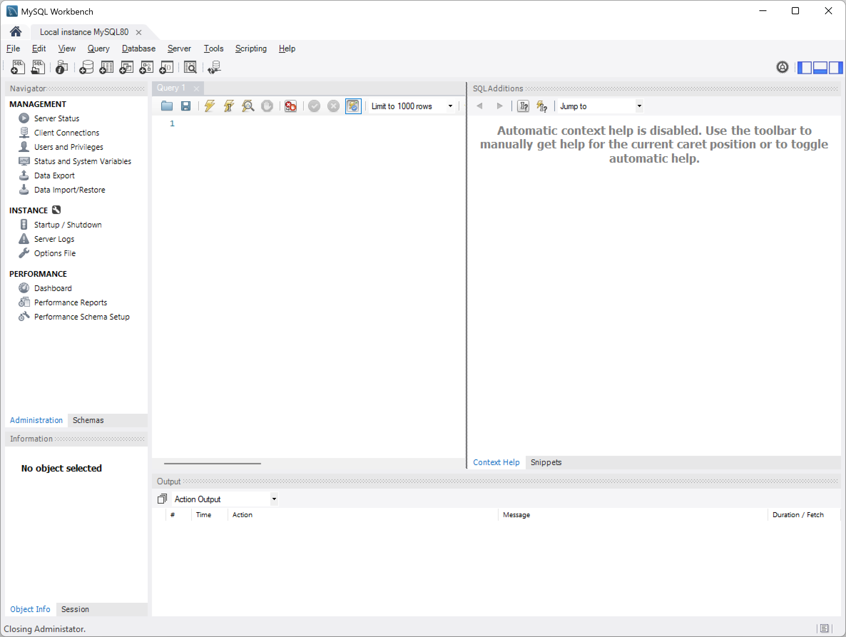This screenshot has width=846, height=637.
Task: Create a new stored procedure icon
Action: [146, 67]
